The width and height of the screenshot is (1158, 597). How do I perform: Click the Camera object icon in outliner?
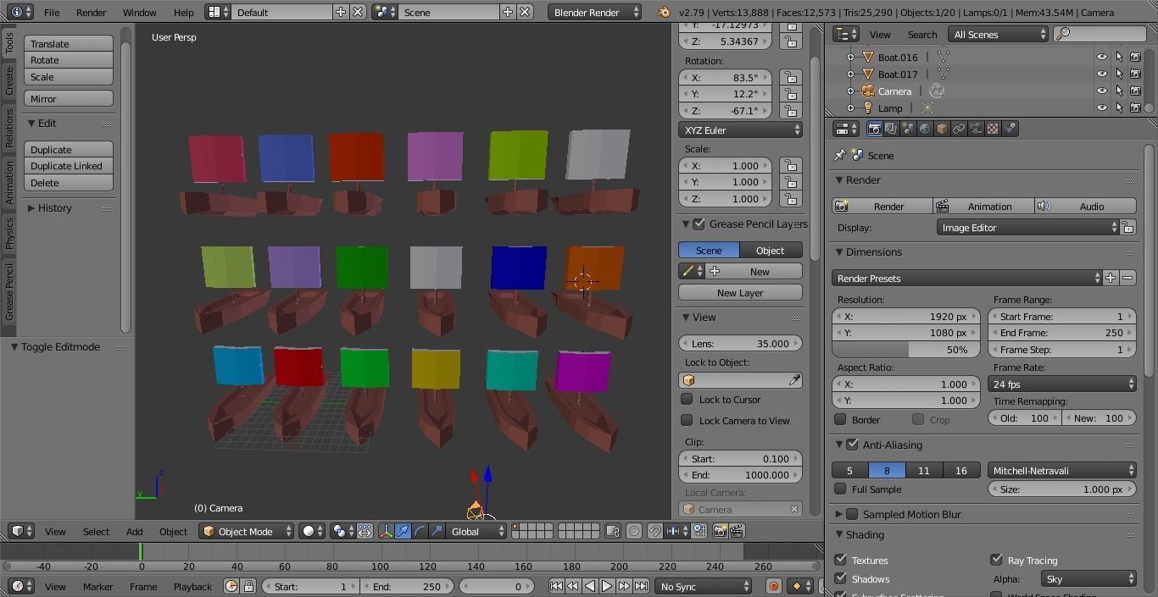pyautogui.click(x=868, y=91)
